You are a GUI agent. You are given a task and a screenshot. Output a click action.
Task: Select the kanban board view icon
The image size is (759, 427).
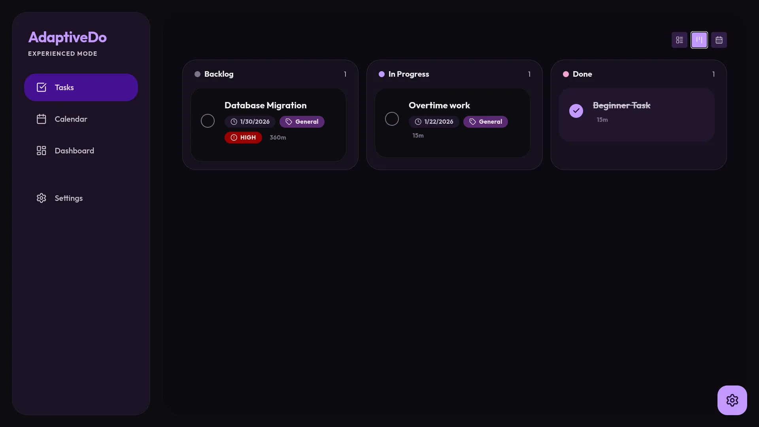pyautogui.click(x=699, y=40)
